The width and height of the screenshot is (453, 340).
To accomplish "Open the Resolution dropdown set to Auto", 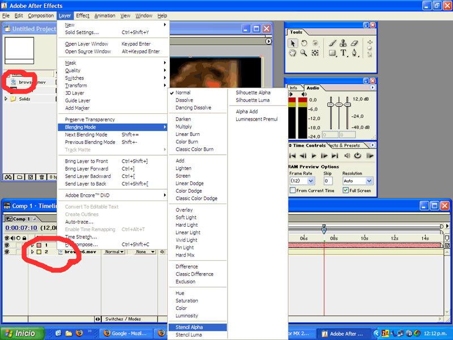I will 369,181.
